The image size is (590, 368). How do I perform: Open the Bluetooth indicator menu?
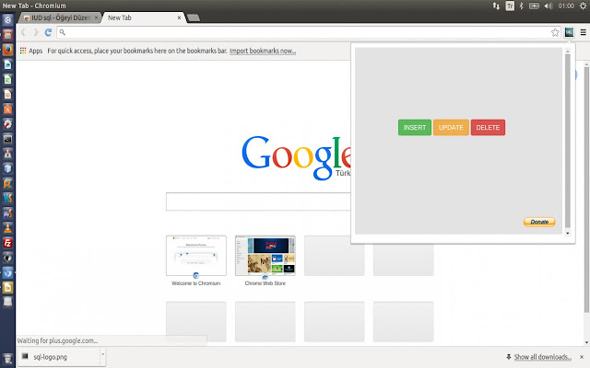click(521, 6)
